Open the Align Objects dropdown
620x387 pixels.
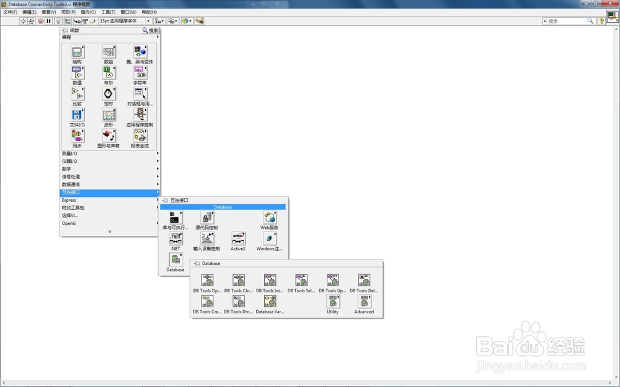[x=160, y=21]
